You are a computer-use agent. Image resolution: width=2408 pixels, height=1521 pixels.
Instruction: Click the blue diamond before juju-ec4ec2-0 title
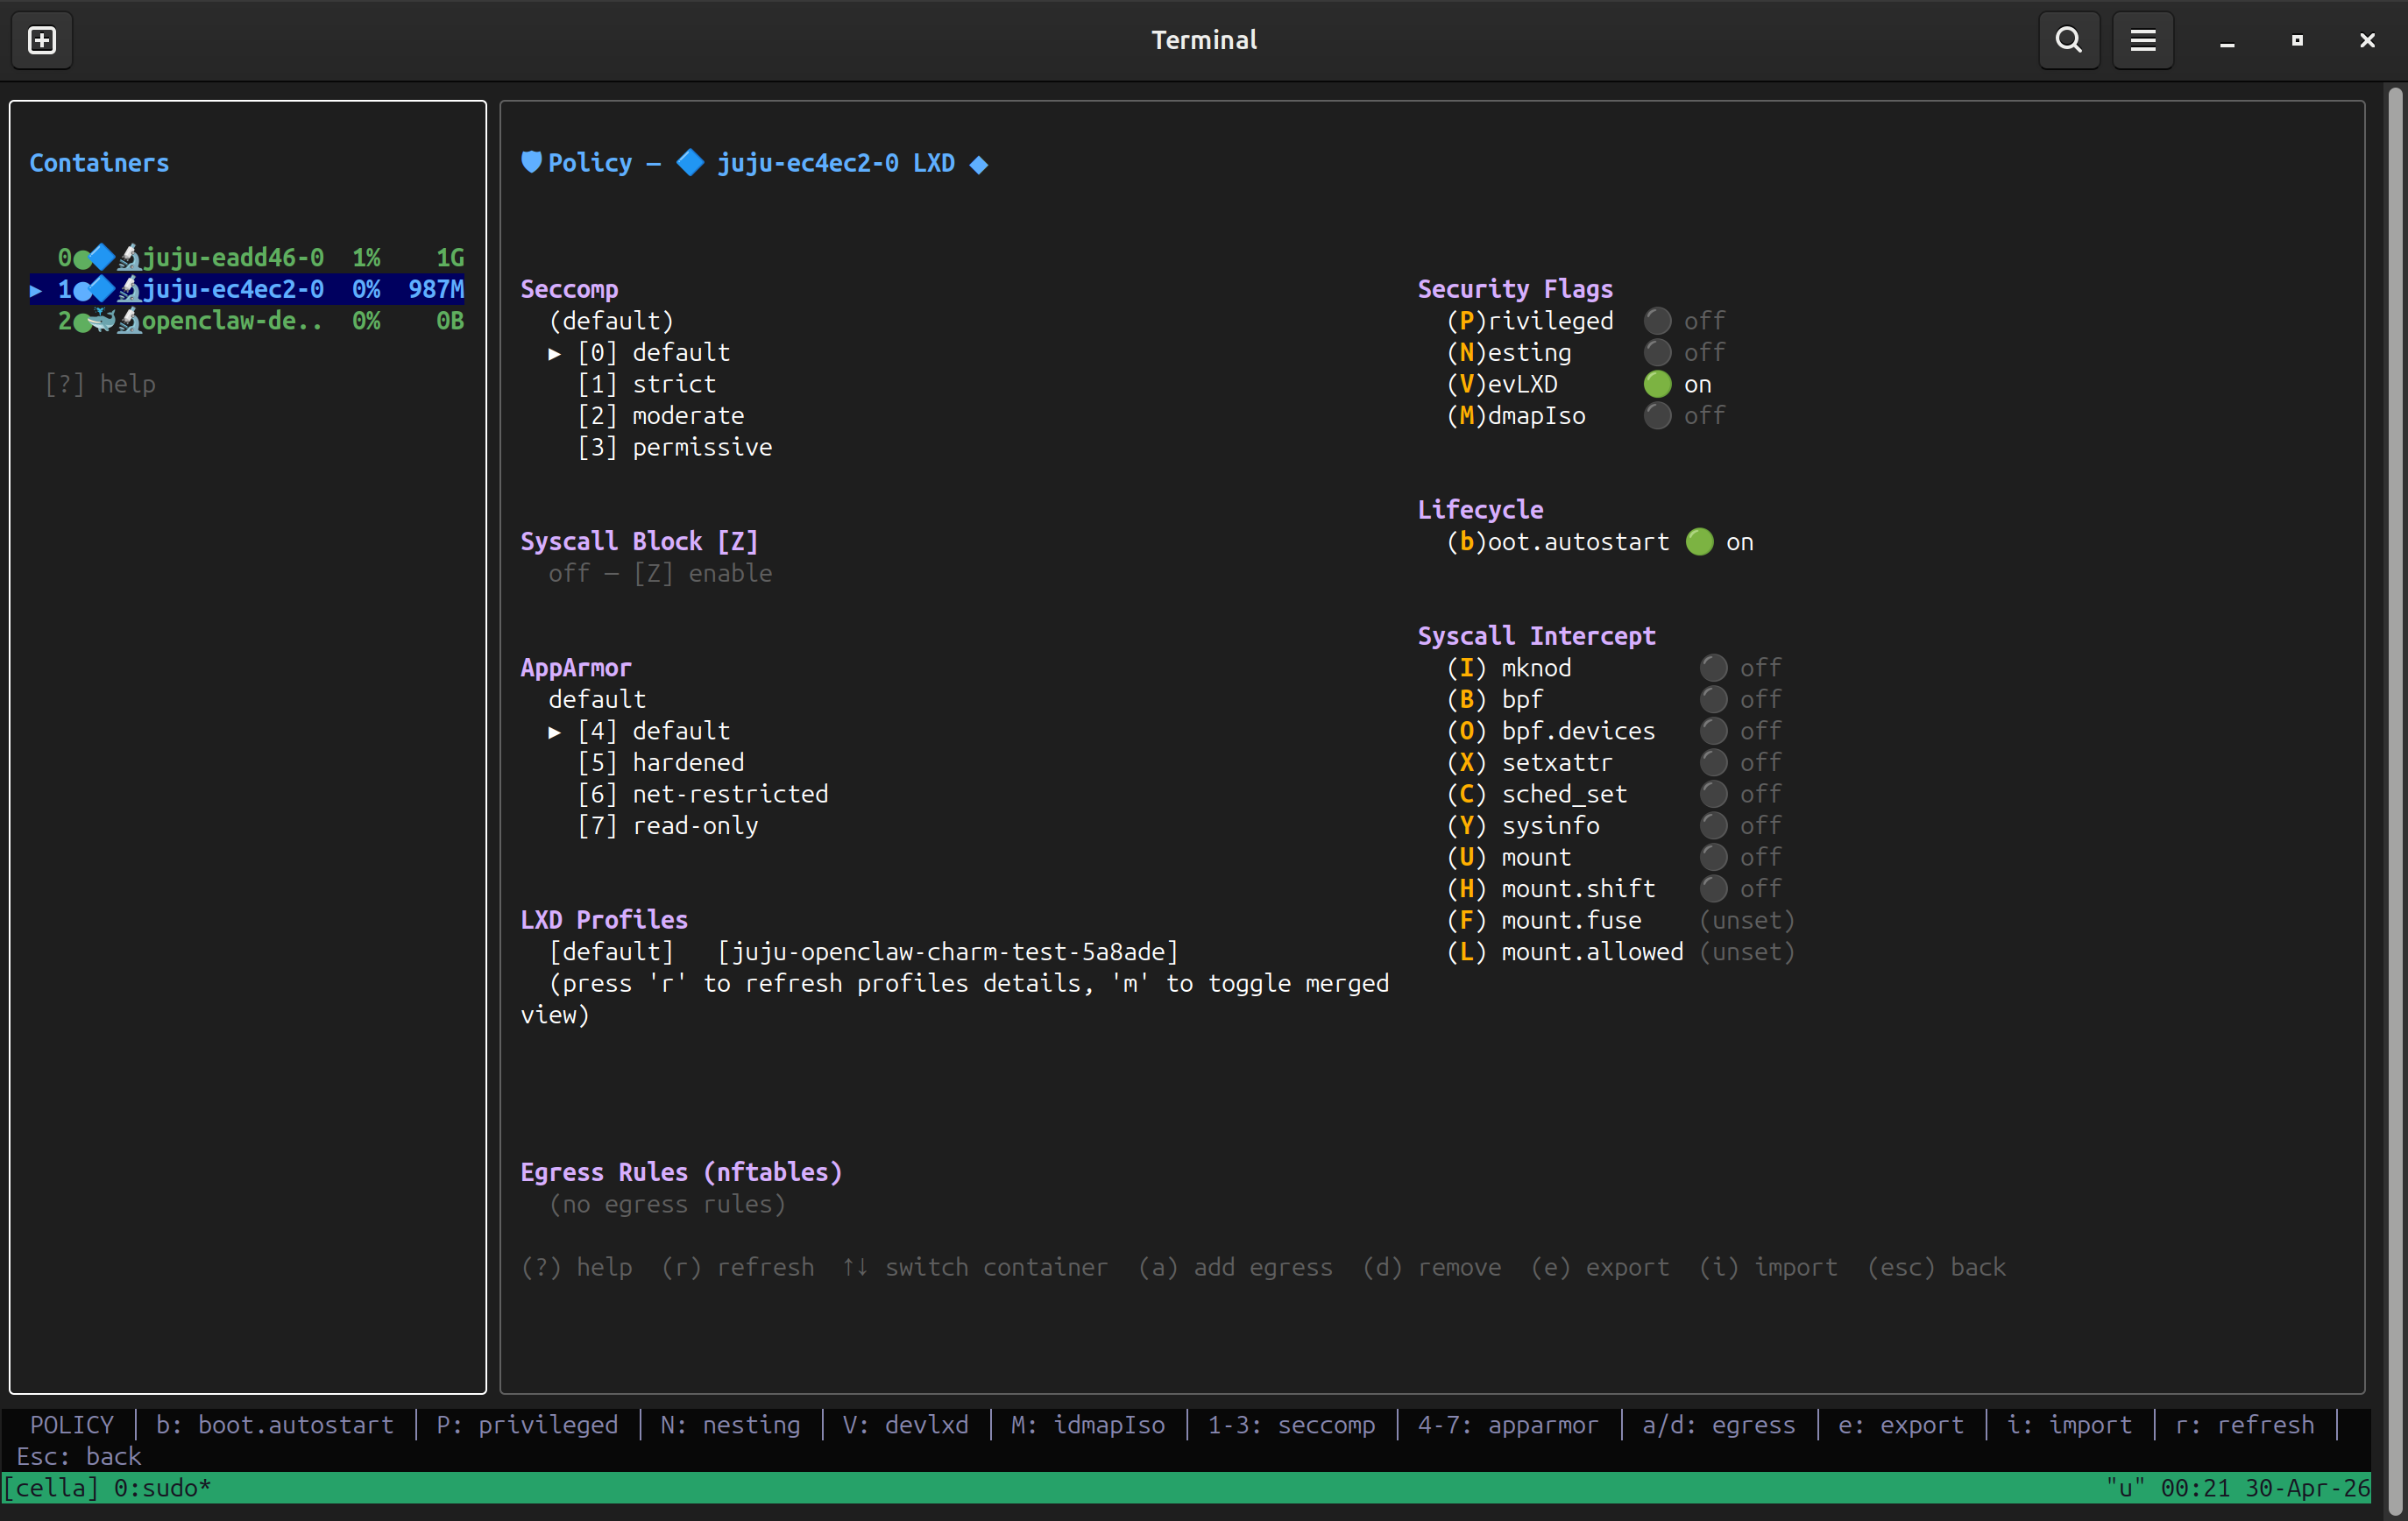[690, 163]
